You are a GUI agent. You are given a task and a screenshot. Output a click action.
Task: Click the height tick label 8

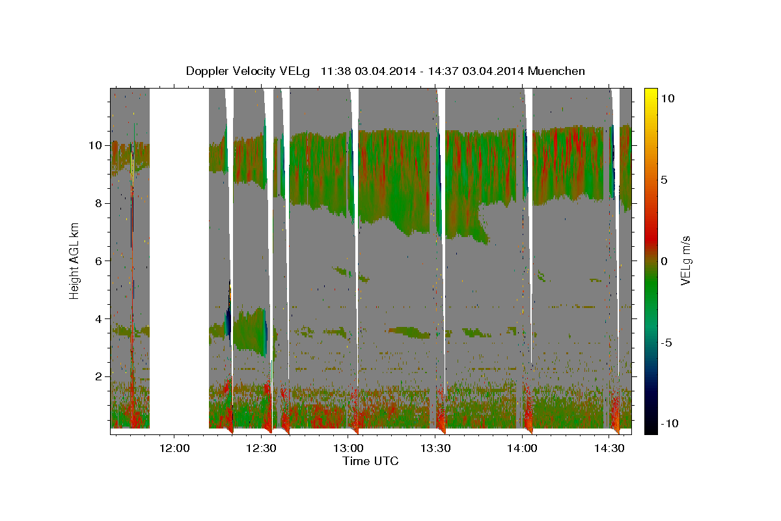[100, 203]
